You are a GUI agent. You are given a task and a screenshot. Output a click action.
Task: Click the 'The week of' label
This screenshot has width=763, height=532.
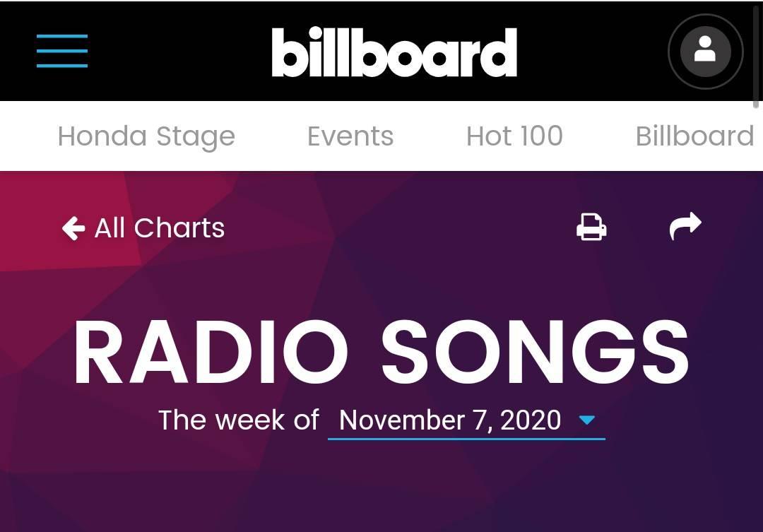pyautogui.click(x=239, y=420)
